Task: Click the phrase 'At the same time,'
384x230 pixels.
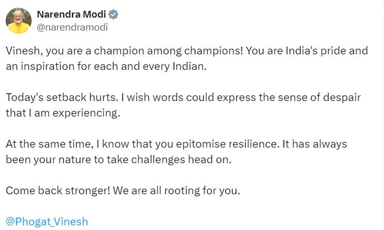Action: click(50, 144)
